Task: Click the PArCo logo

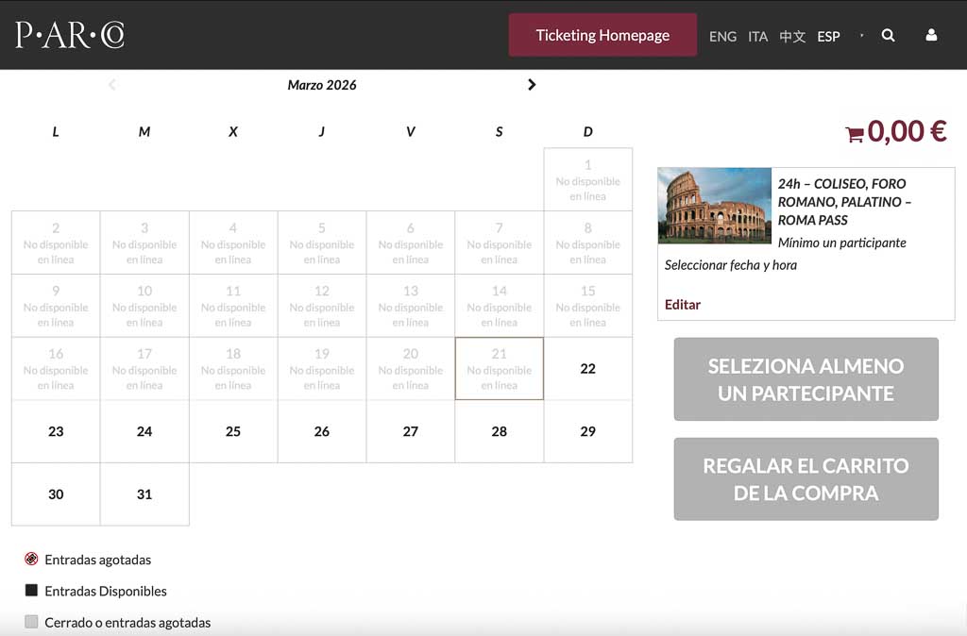Action: [x=70, y=35]
